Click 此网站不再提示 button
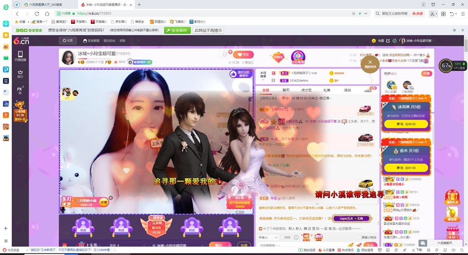The image size is (468, 255). click(x=208, y=30)
